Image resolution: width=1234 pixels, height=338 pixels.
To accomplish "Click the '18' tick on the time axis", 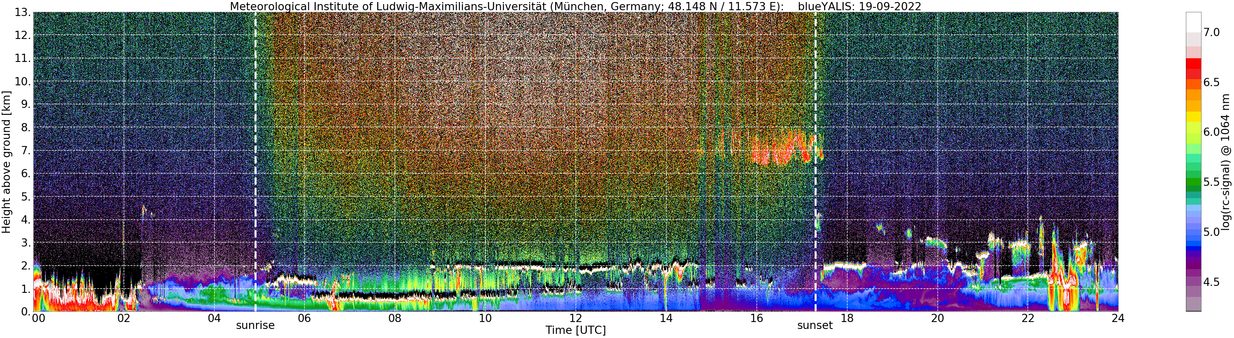I will [x=847, y=318].
